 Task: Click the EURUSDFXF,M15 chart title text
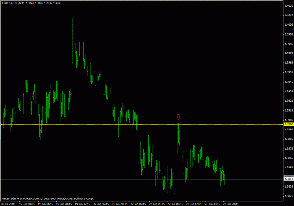click(x=13, y=3)
